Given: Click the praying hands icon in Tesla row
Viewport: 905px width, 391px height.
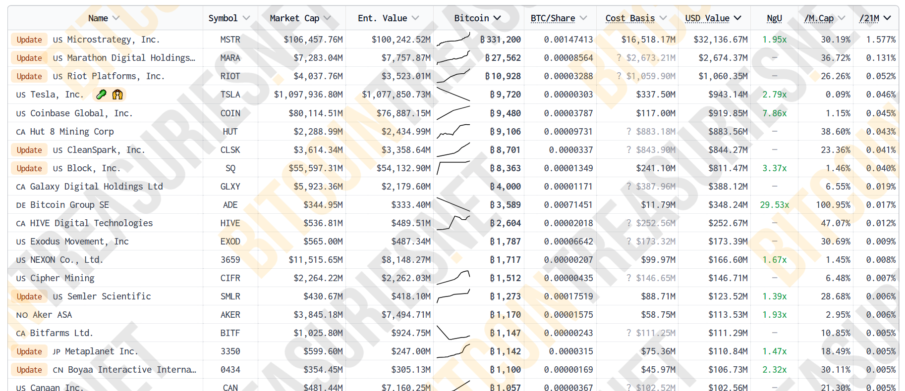Looking at the screenshot, I should coord(117,95).
